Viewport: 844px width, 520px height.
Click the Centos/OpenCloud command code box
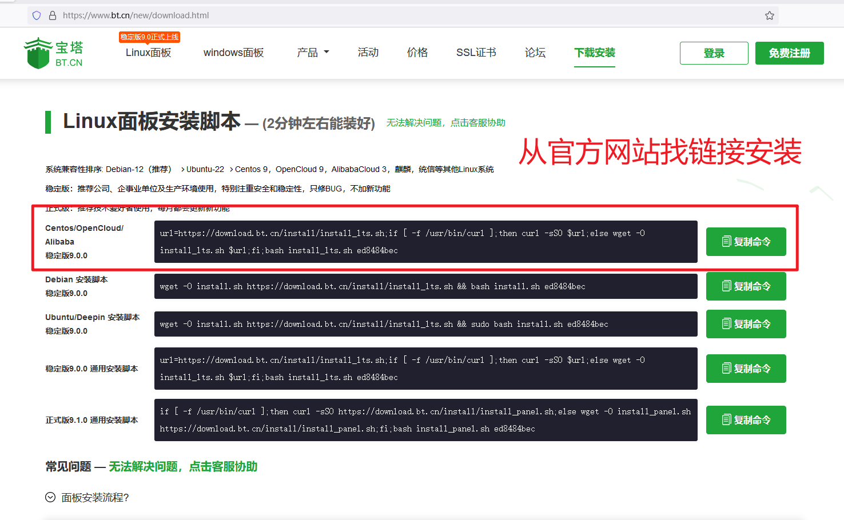(x=426, y=242)
